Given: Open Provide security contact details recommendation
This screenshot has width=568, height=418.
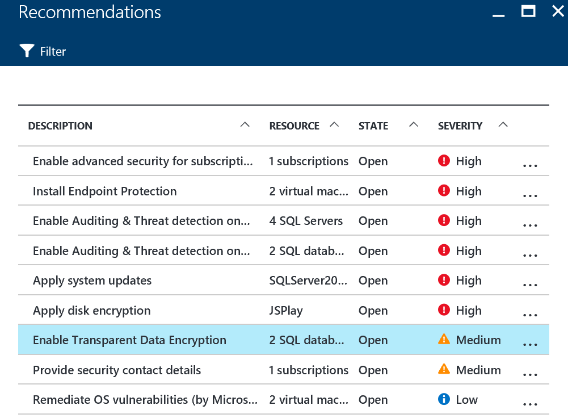Looking at the screenshot, I should [x=117, y=370].
